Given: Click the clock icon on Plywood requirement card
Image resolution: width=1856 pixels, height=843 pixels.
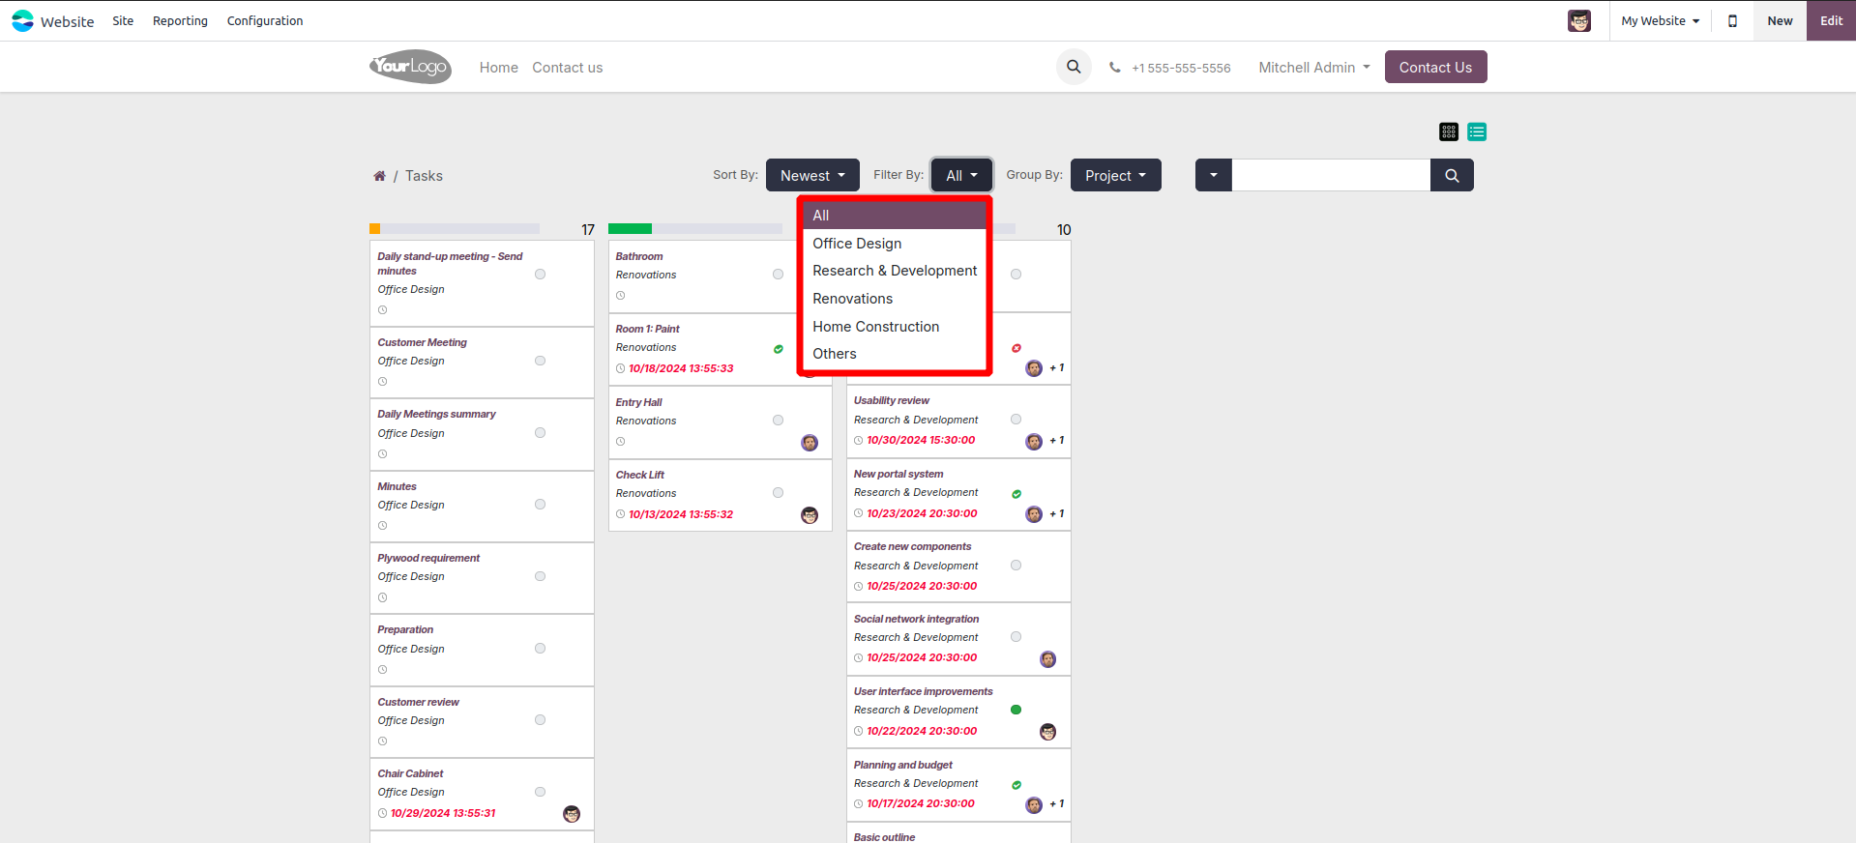Looking at the screenshot, I should pos(383,597).
